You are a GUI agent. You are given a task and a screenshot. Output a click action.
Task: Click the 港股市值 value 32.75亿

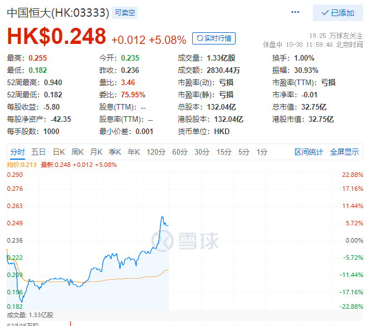321,119
